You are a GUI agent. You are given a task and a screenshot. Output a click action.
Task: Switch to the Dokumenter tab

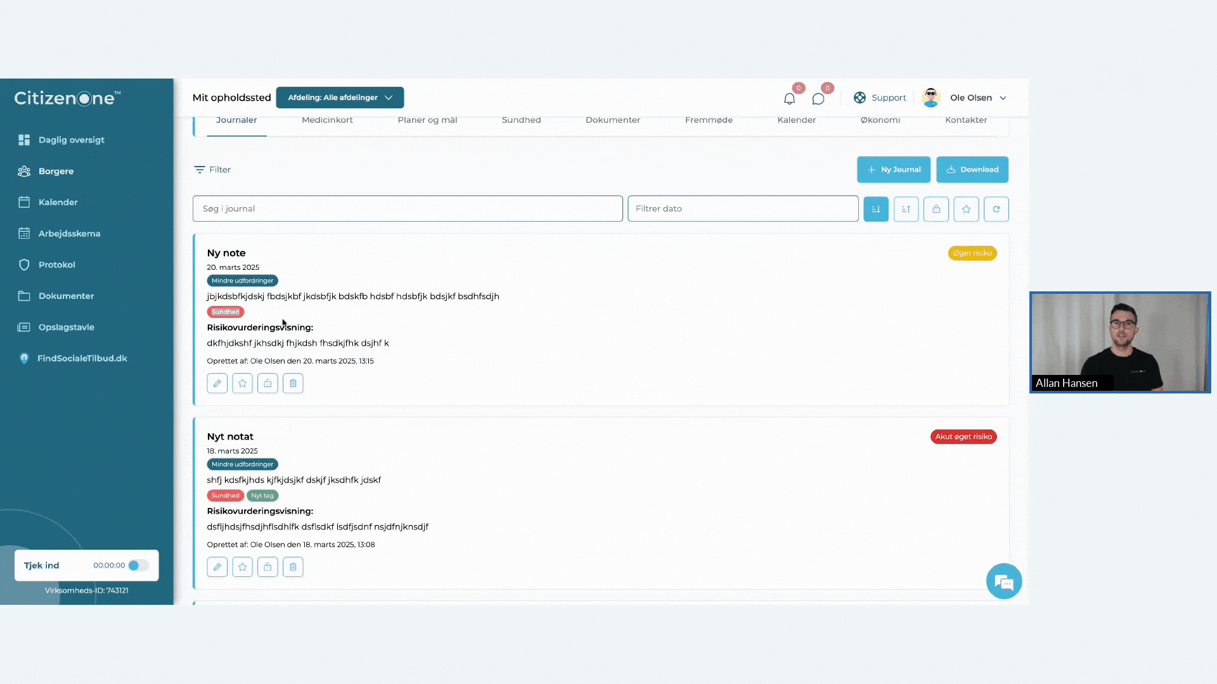pyautogui.click(x=612, y=120)
